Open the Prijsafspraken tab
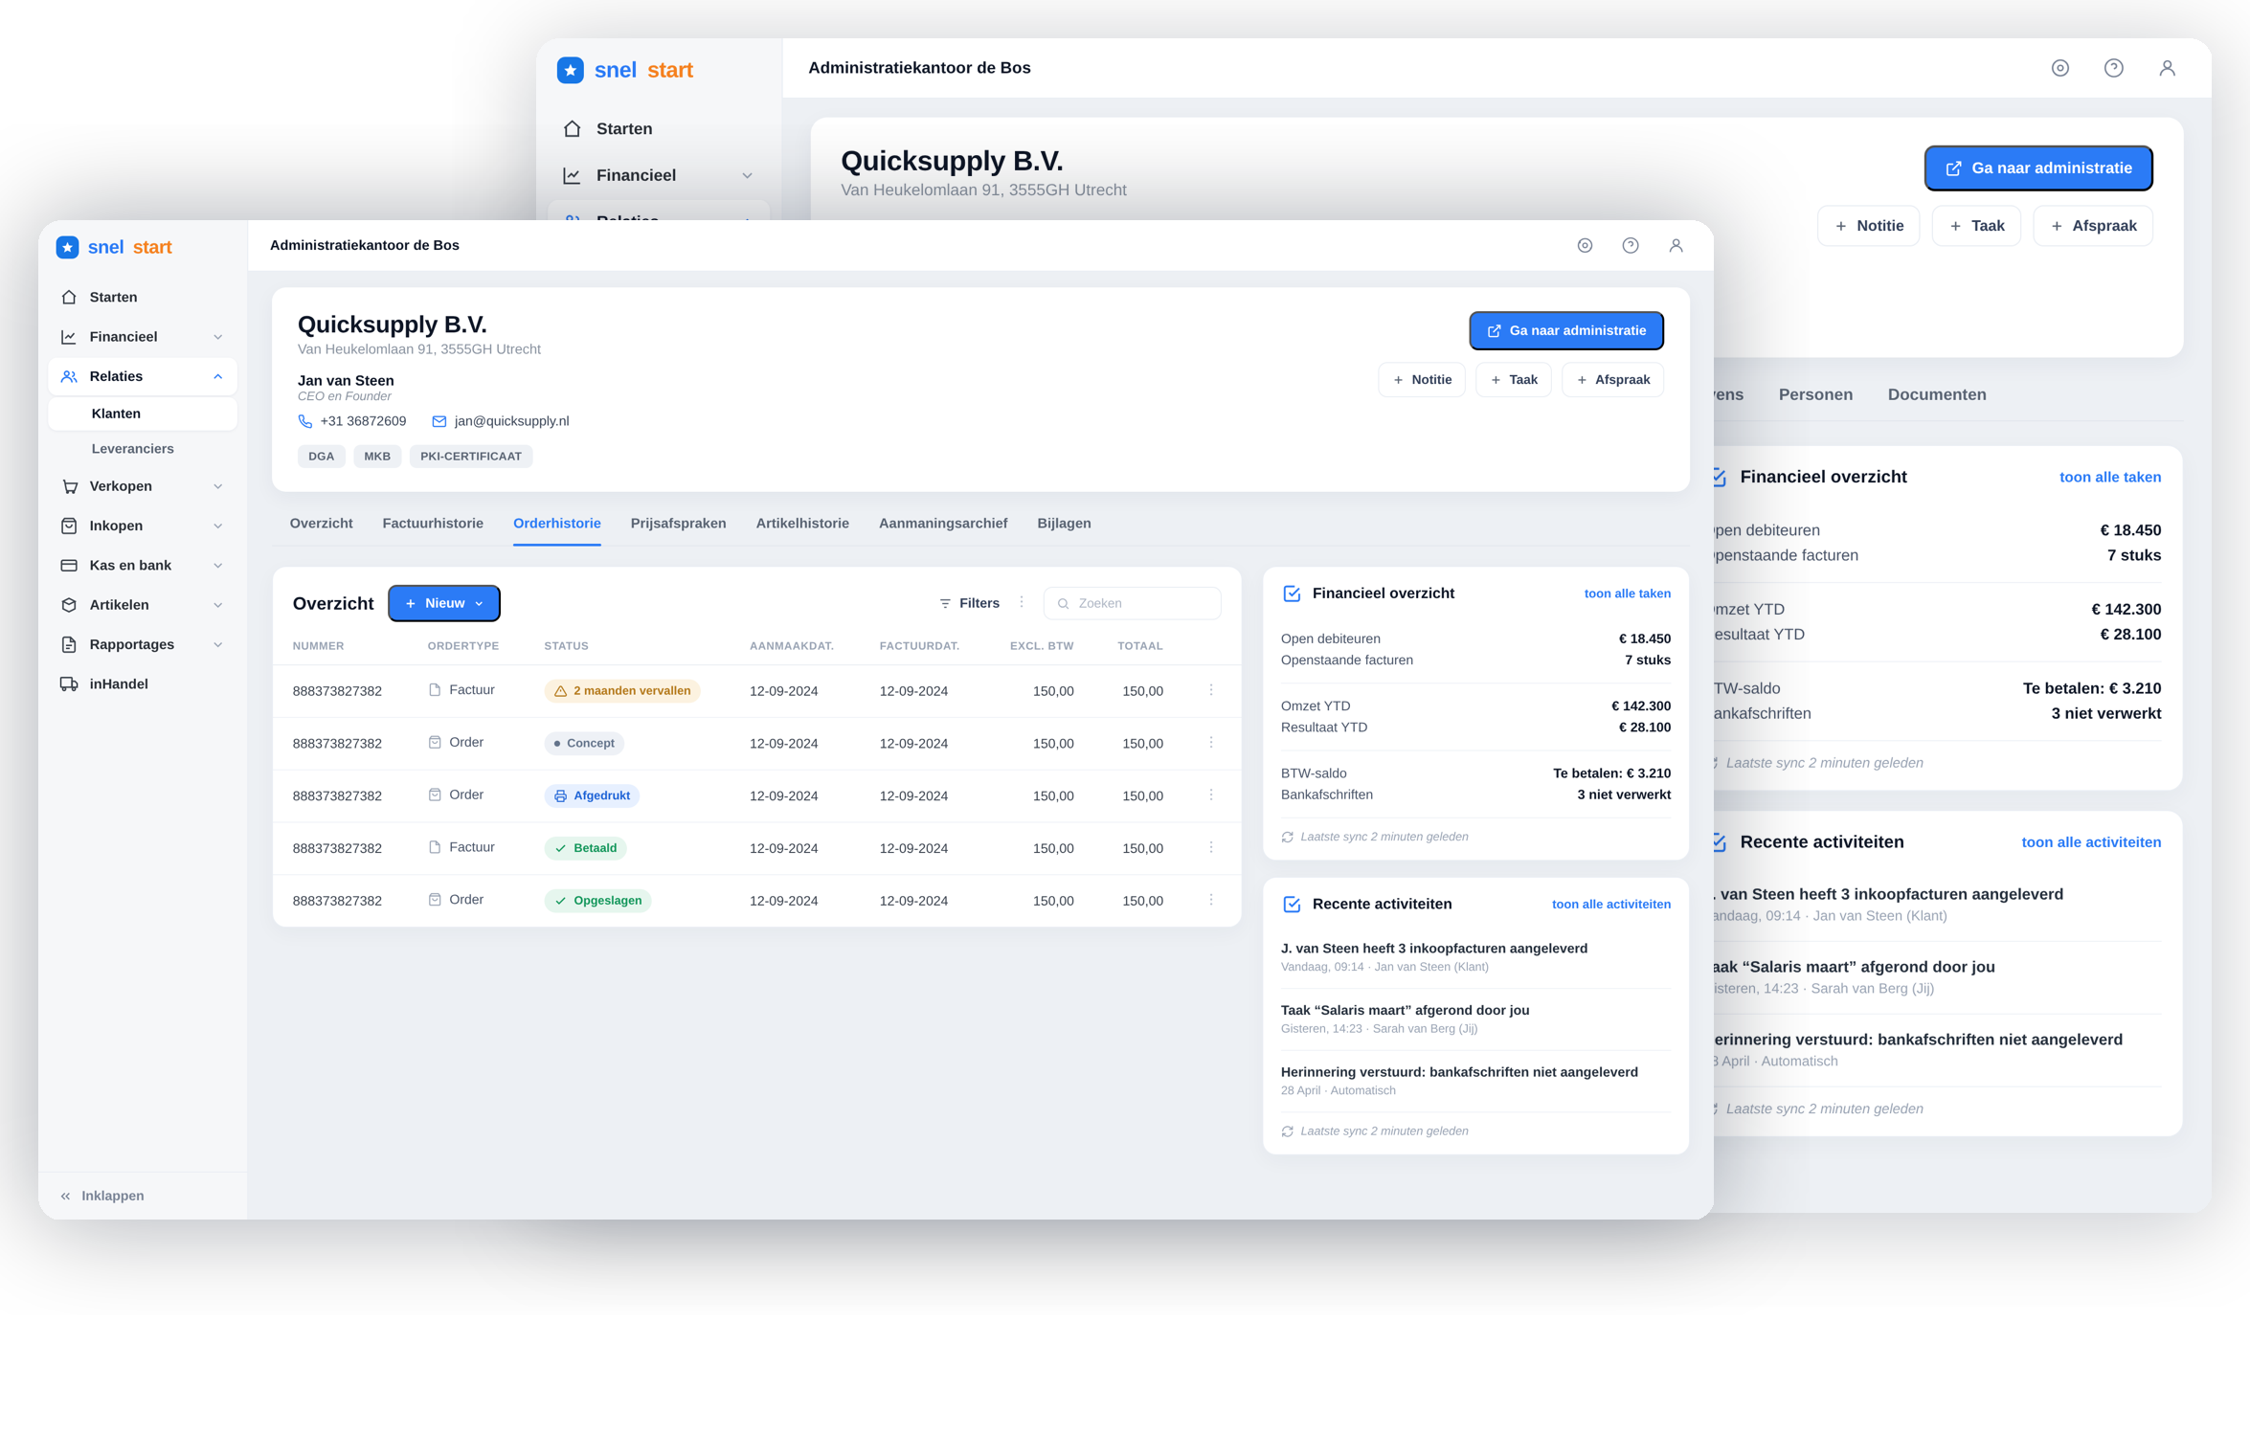The height and width of the screenshot is (1433, 2250). [678, 523]
